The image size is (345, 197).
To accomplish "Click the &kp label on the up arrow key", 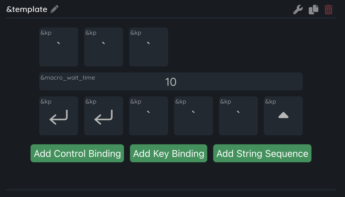I will click(270, 102).
